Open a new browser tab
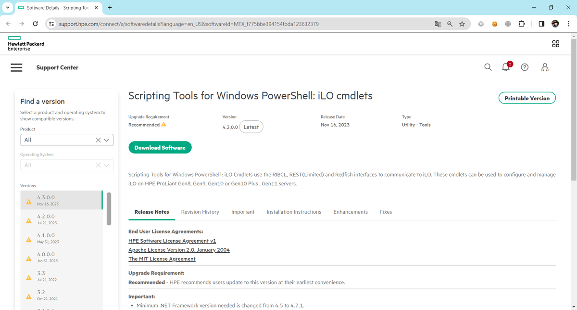The image size is (577, 310). [110, 8]
